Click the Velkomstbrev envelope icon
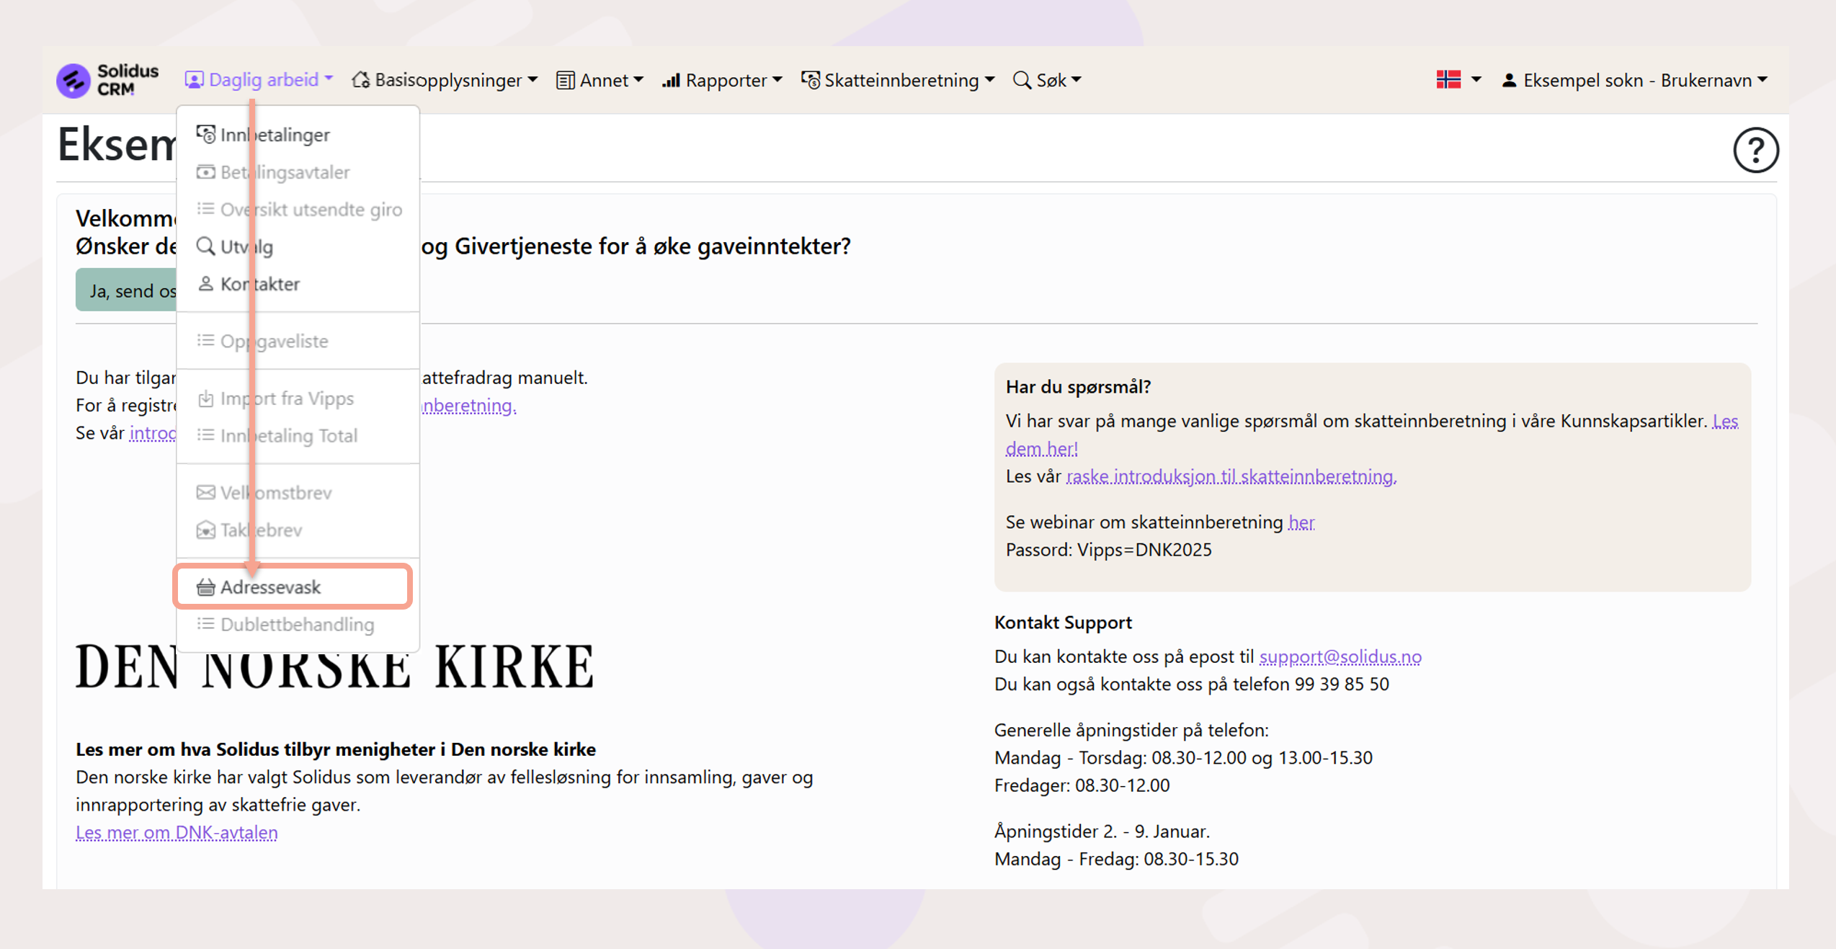 coord(205,493)
